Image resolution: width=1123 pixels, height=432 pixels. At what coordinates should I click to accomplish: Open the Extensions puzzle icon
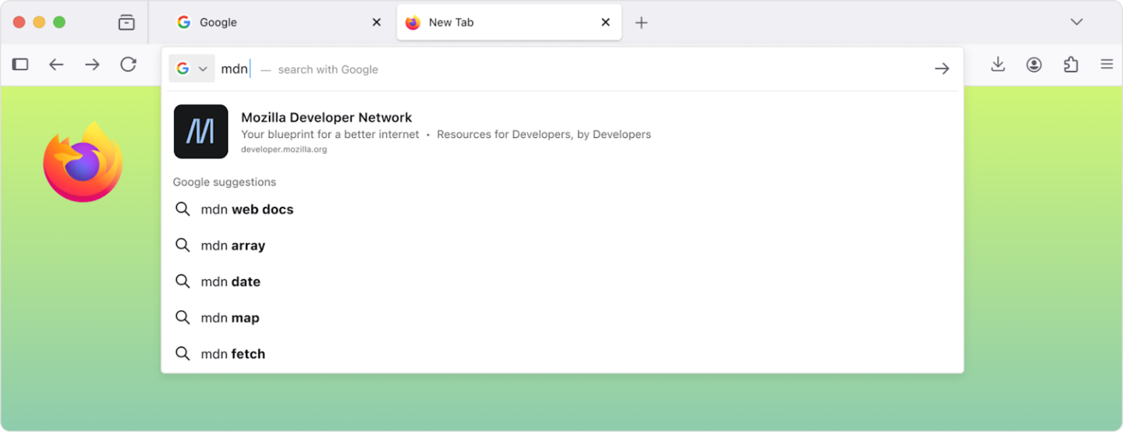click(x=1071, y=65)
